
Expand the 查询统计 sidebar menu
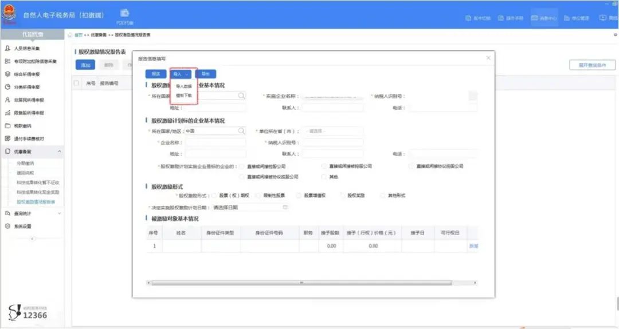coord(60,213)
